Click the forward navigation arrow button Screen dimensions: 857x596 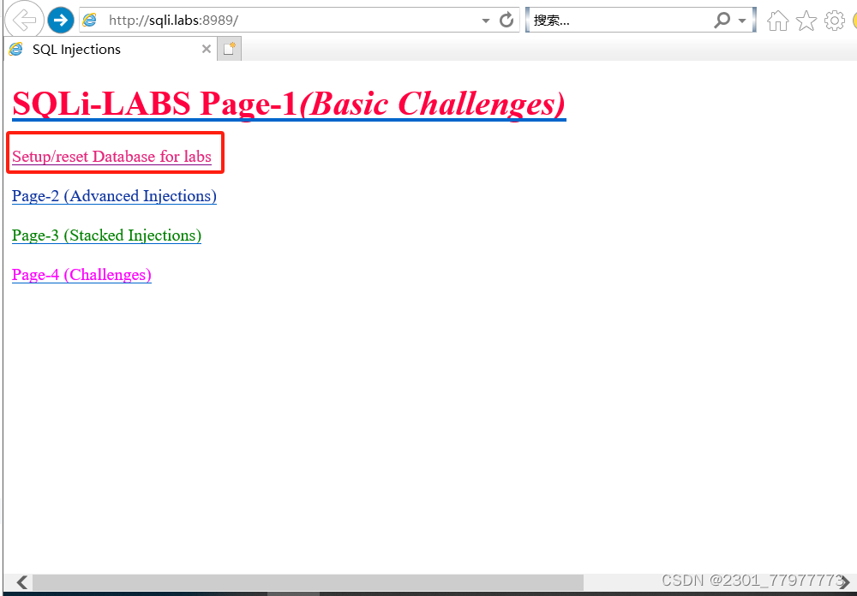tap(60, 20)
